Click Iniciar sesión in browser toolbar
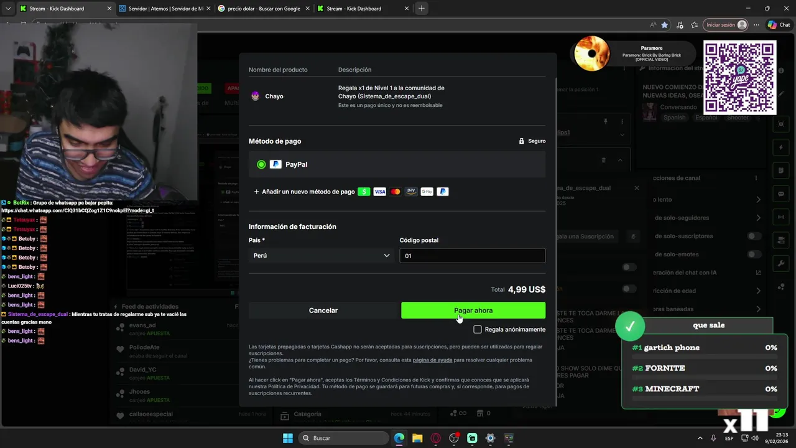This screenshot has height=448, width=796. (726, 25)
